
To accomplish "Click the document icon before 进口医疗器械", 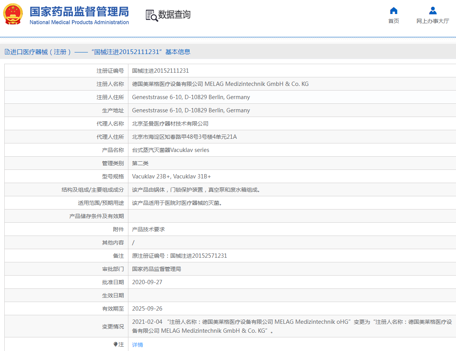I will tap(7, 52).
